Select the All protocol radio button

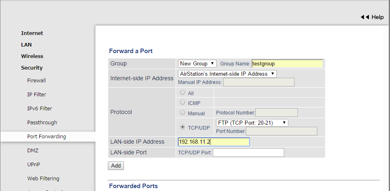click(183, 93)
